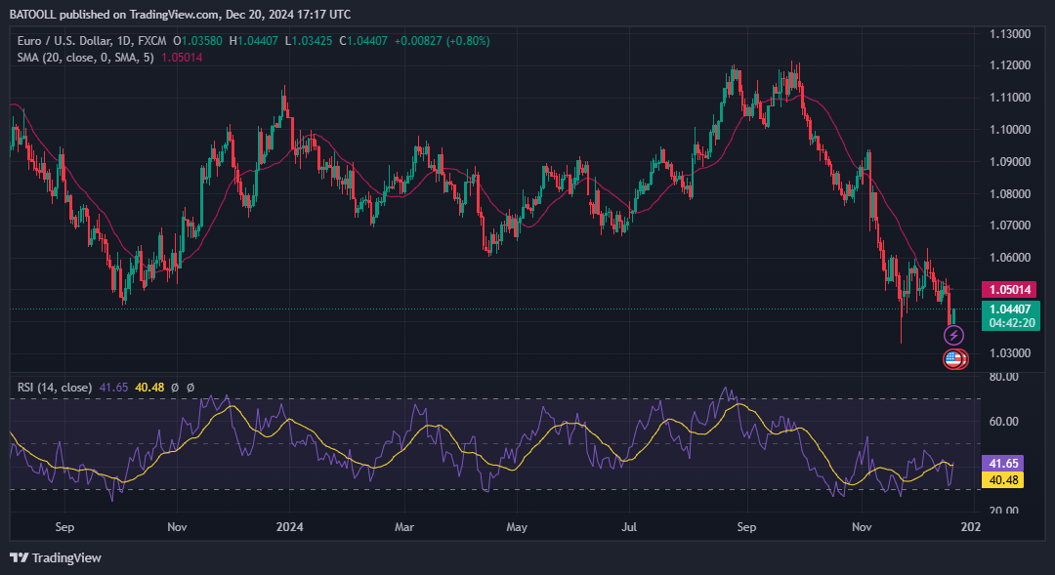Click the 1.10000 price axis level
This screenshot has width=1055, height=575.
1010,129
